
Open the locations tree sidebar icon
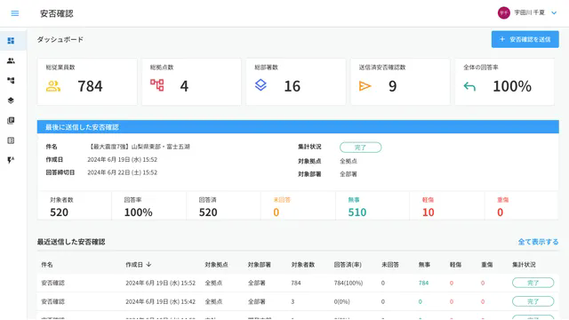click(11, 81)
